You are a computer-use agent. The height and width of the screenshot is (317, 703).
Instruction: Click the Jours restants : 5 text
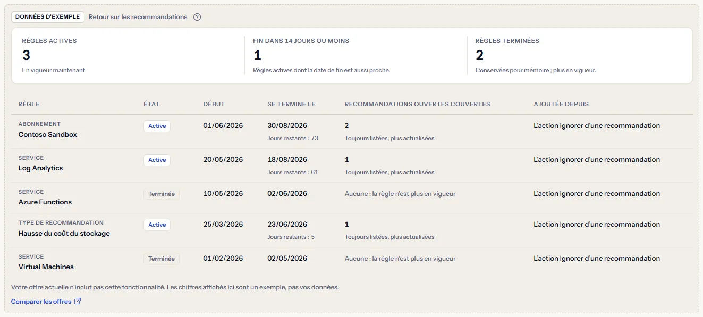point(291,237)
